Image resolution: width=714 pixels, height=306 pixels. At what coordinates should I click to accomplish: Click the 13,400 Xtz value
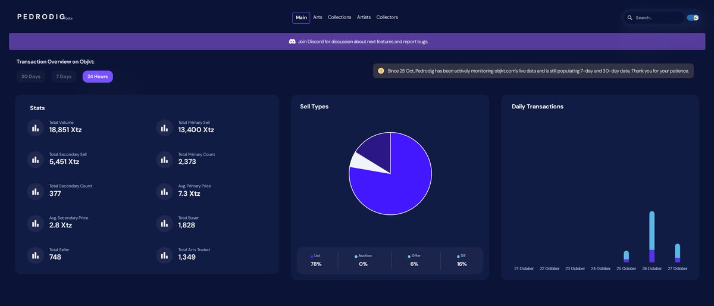196,130
